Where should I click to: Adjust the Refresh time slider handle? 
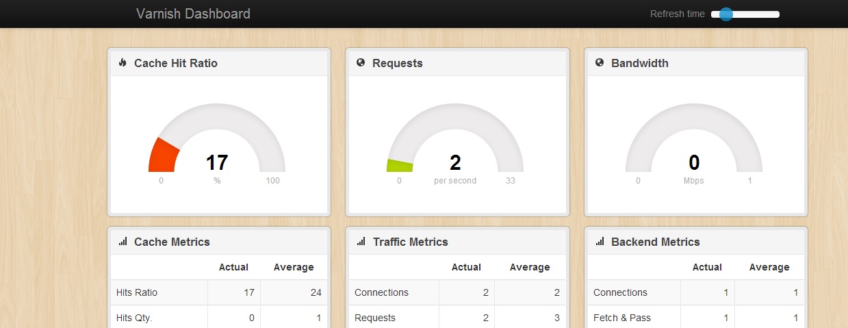[x=726, y=14]
